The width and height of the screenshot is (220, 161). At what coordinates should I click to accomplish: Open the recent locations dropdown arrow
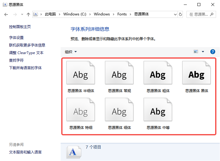pos(22,14)
